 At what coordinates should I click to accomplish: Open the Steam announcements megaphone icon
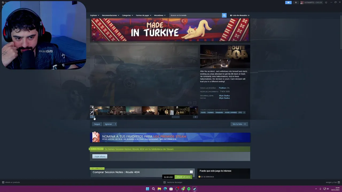288,2
